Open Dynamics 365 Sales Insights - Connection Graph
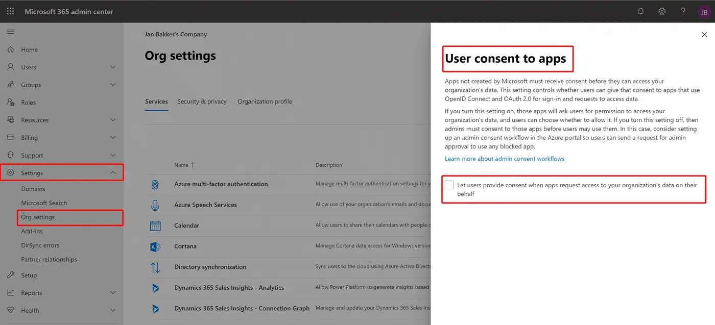The image size is (715, 325). tap(242, 309)
